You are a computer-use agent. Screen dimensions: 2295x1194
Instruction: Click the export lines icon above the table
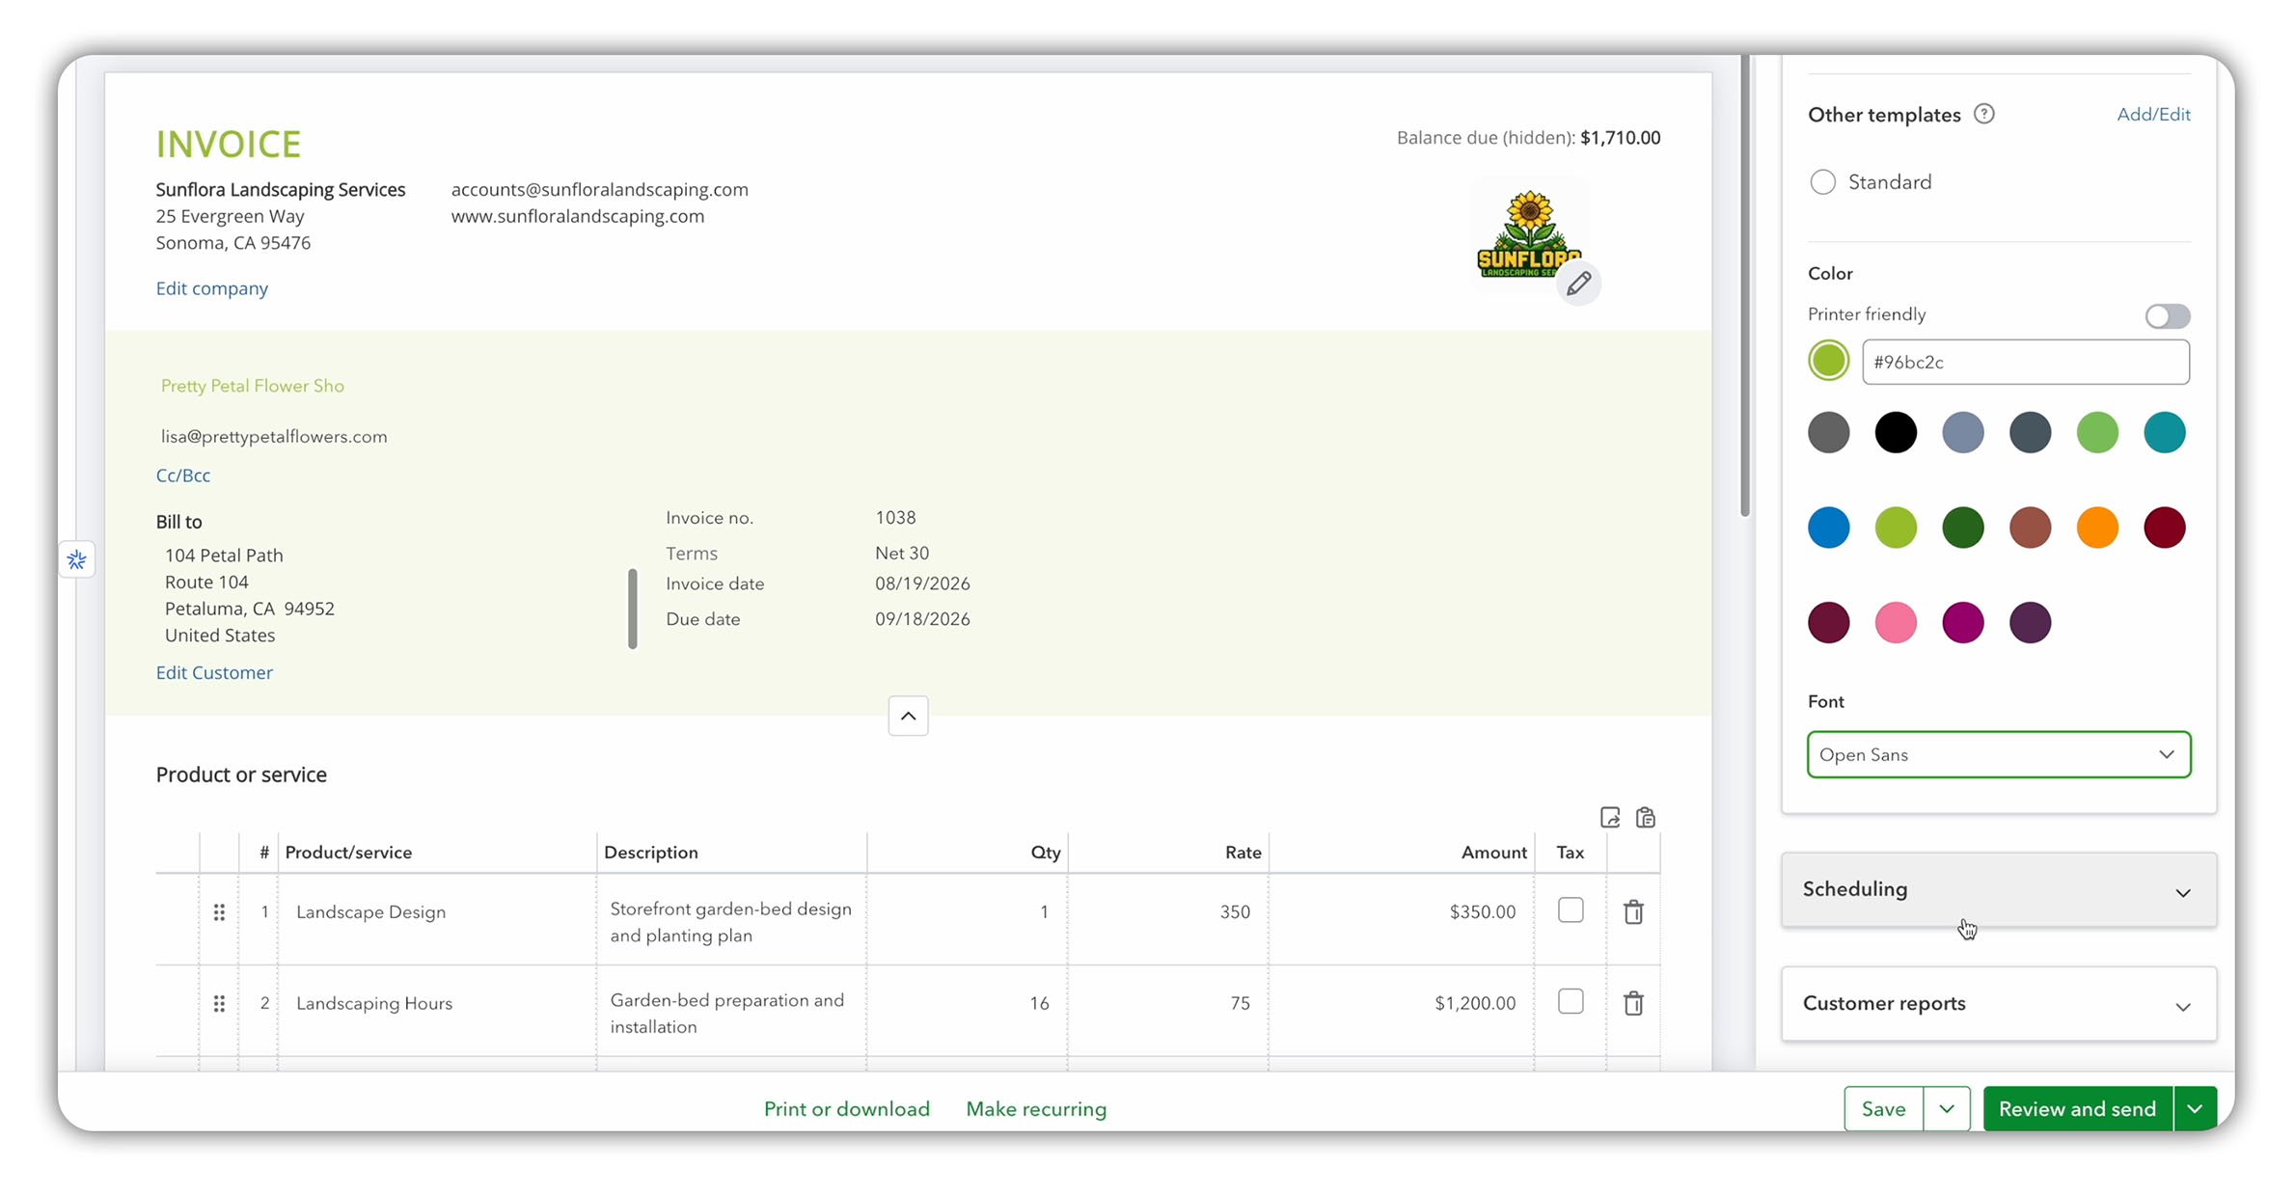[x=1610, y=818]
